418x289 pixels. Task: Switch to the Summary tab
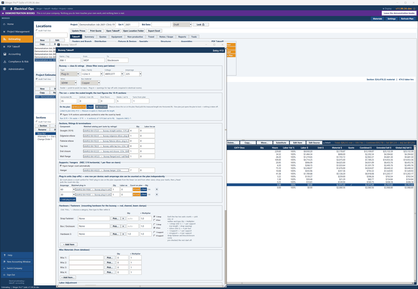[x=89, y=37]
